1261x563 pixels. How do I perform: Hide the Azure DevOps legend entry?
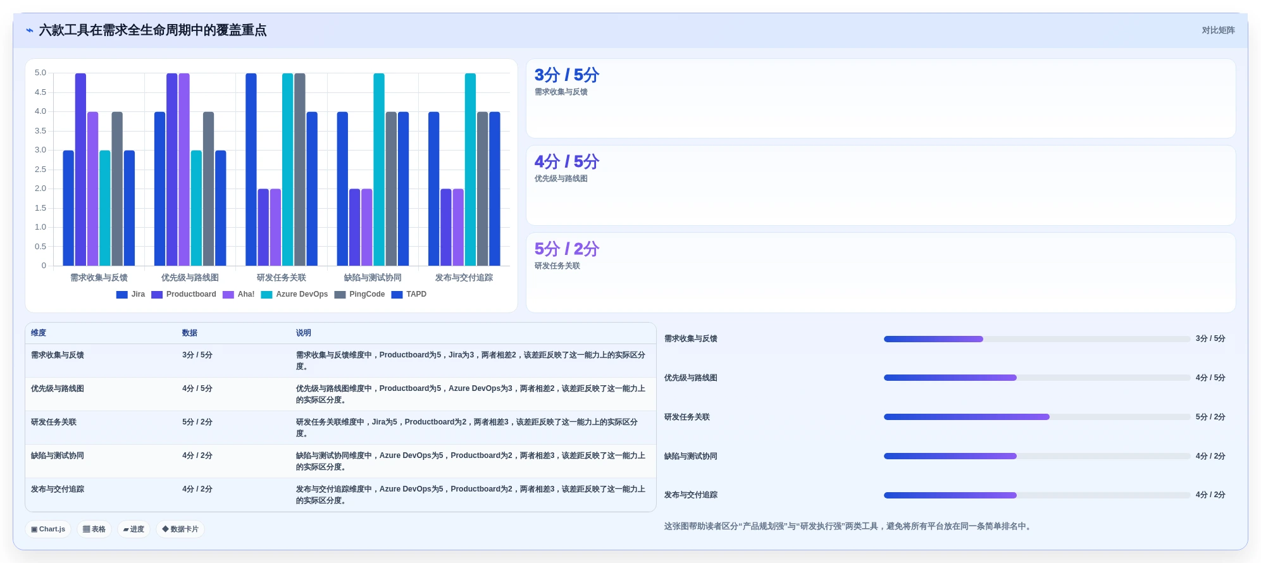pos(294,295)
